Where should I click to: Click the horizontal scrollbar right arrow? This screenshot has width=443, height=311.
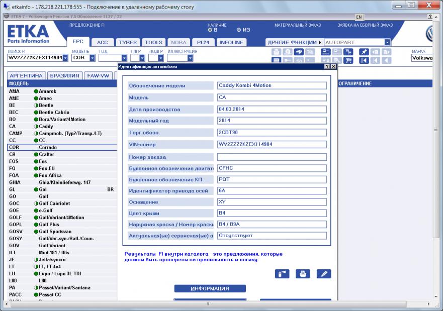point(428,304)
